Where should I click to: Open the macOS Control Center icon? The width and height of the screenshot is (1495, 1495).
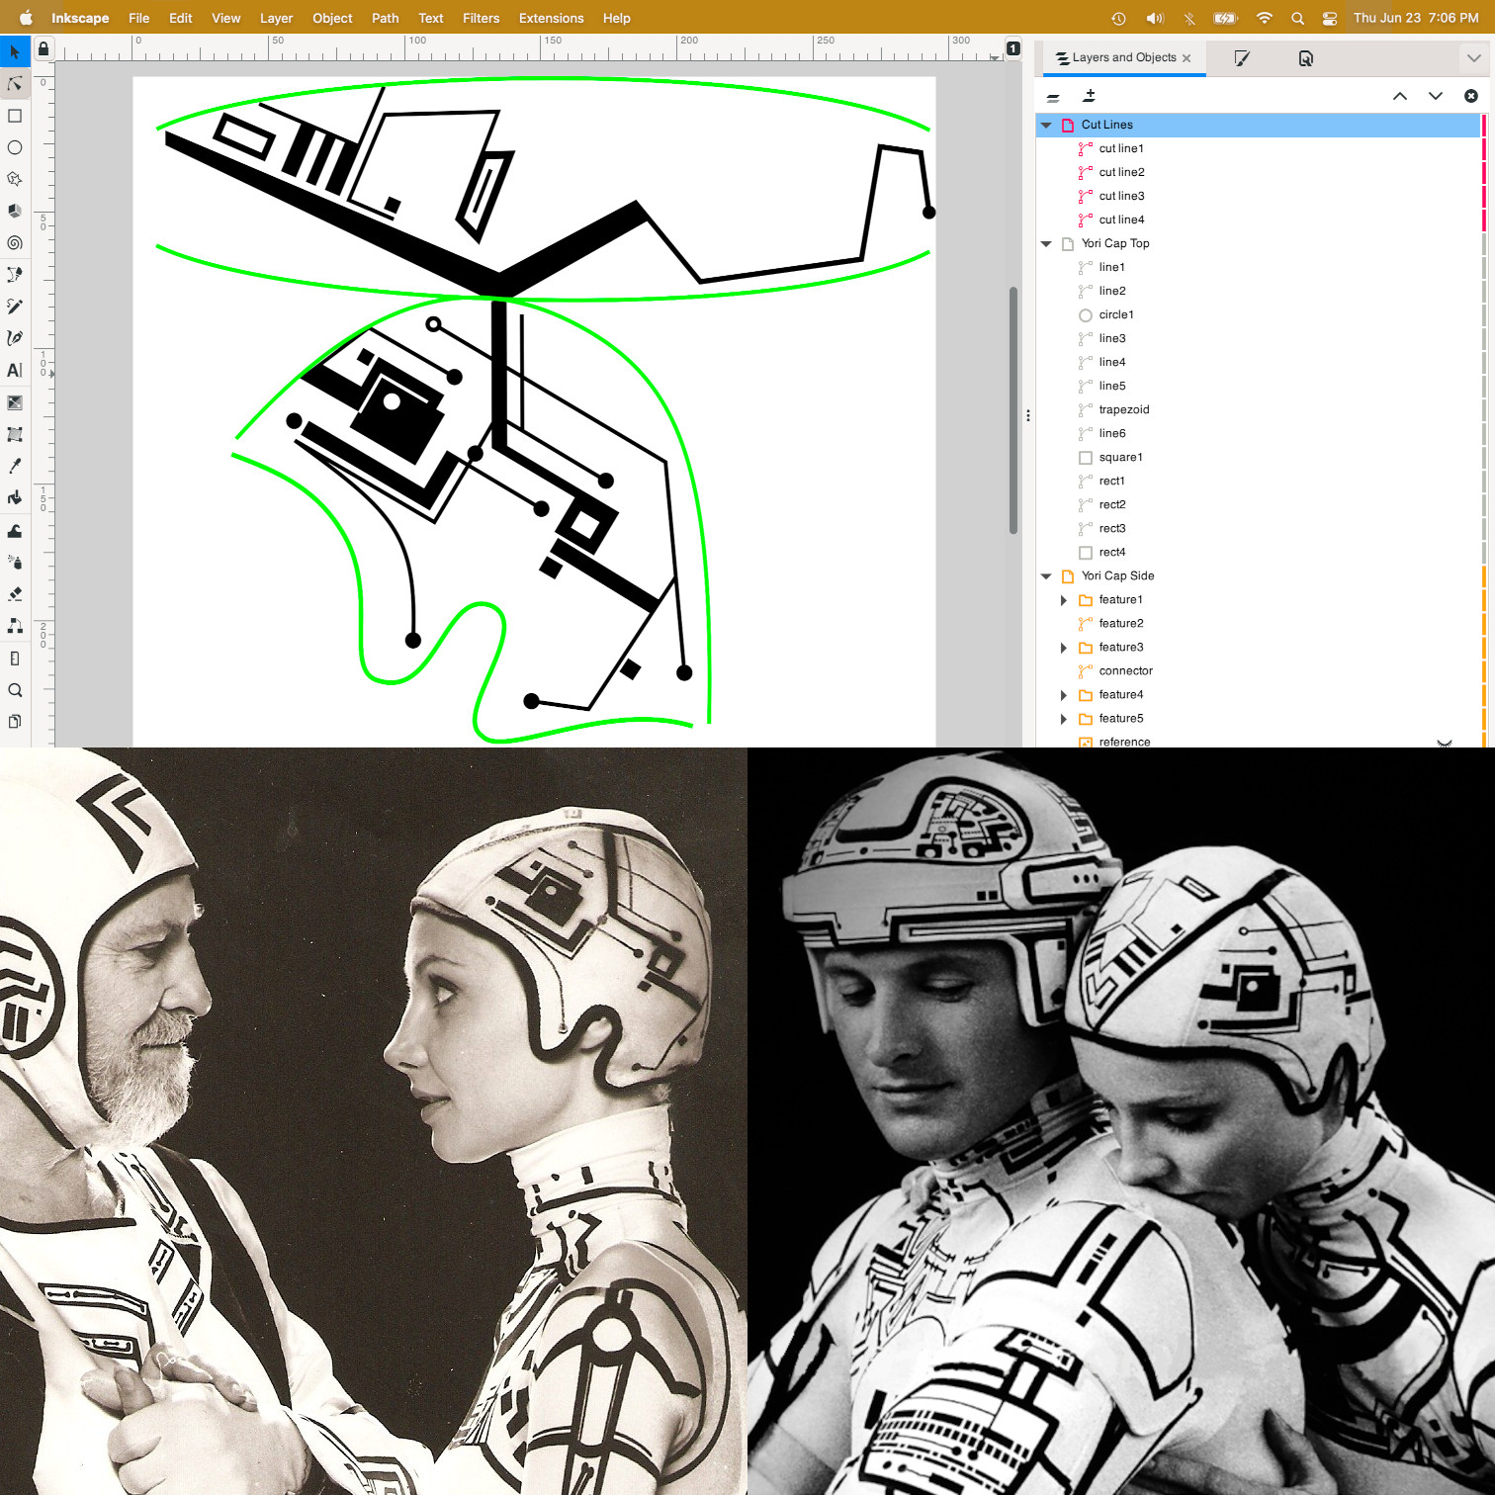click(x=1330, y=18)
